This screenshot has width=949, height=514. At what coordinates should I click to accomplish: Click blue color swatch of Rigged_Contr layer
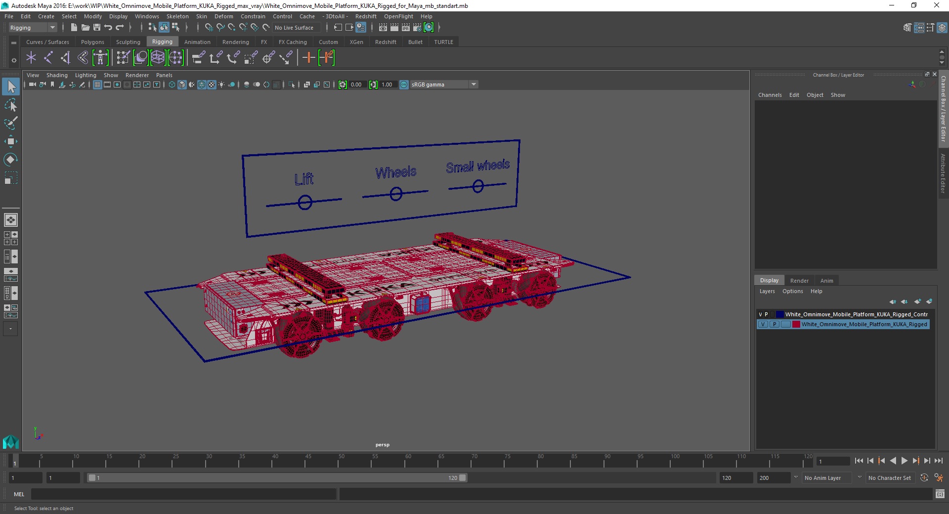[x=780, y=314]
